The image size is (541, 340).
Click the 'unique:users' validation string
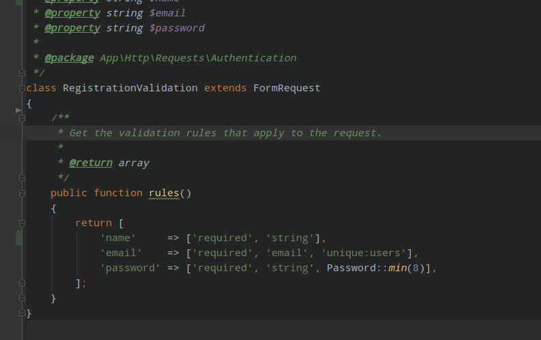(364, 253)
